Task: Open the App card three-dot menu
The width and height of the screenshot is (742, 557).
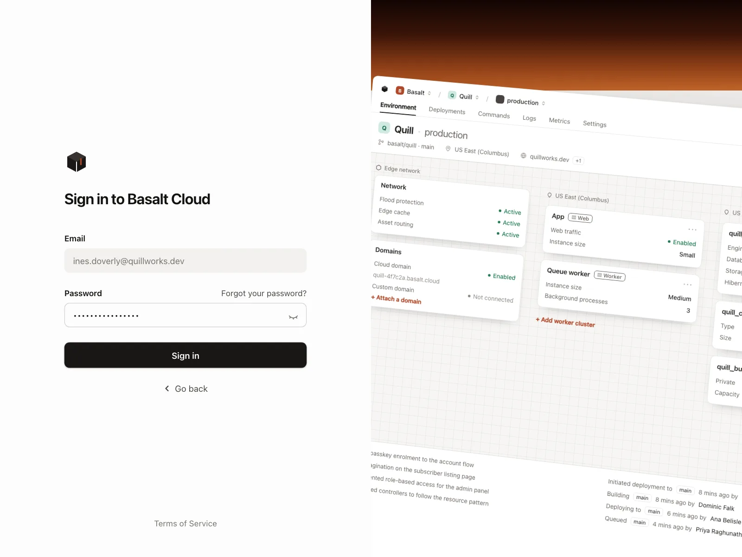Action: [692, 229]
